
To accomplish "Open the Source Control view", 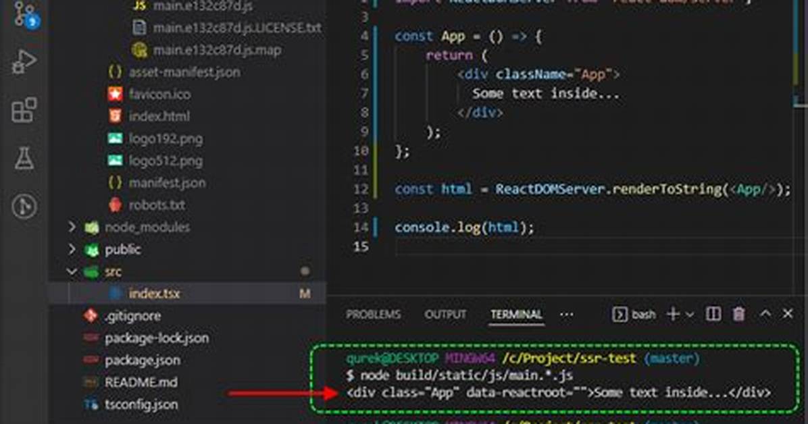I will click(25, 14).
